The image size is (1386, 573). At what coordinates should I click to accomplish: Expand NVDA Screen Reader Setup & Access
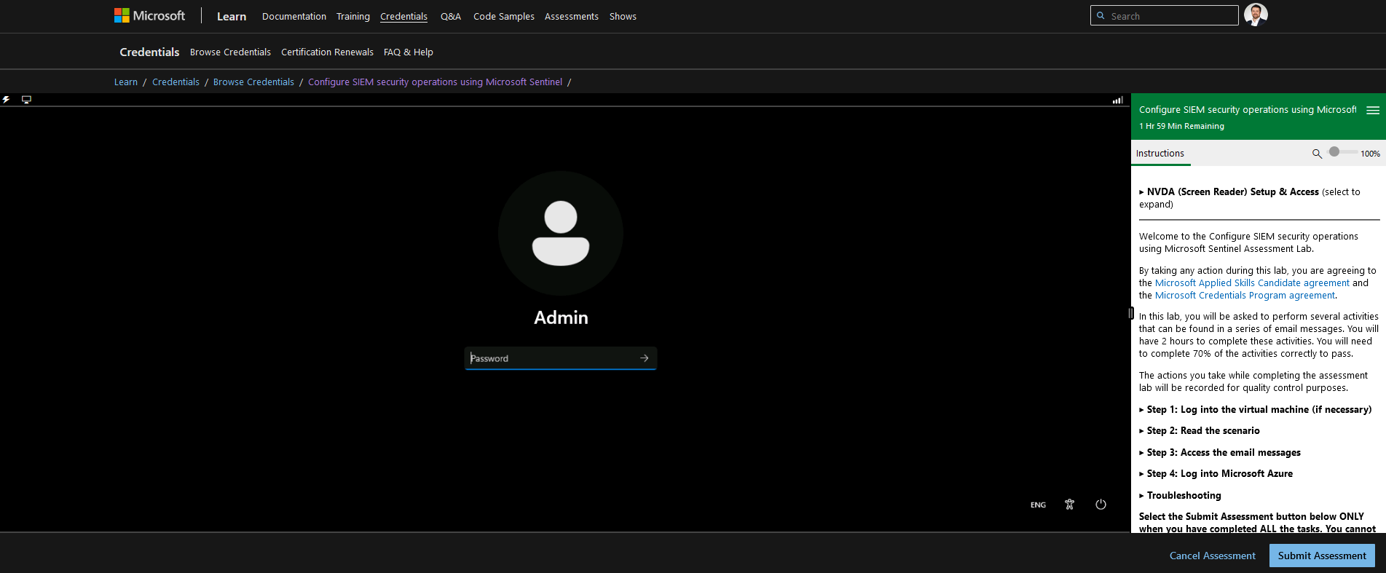coord(1249,198)
